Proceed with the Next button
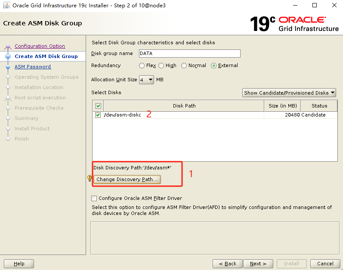Image resolution: width=343 pixels, height=270 pixels. pyautogui.click(x=258, y=264)
